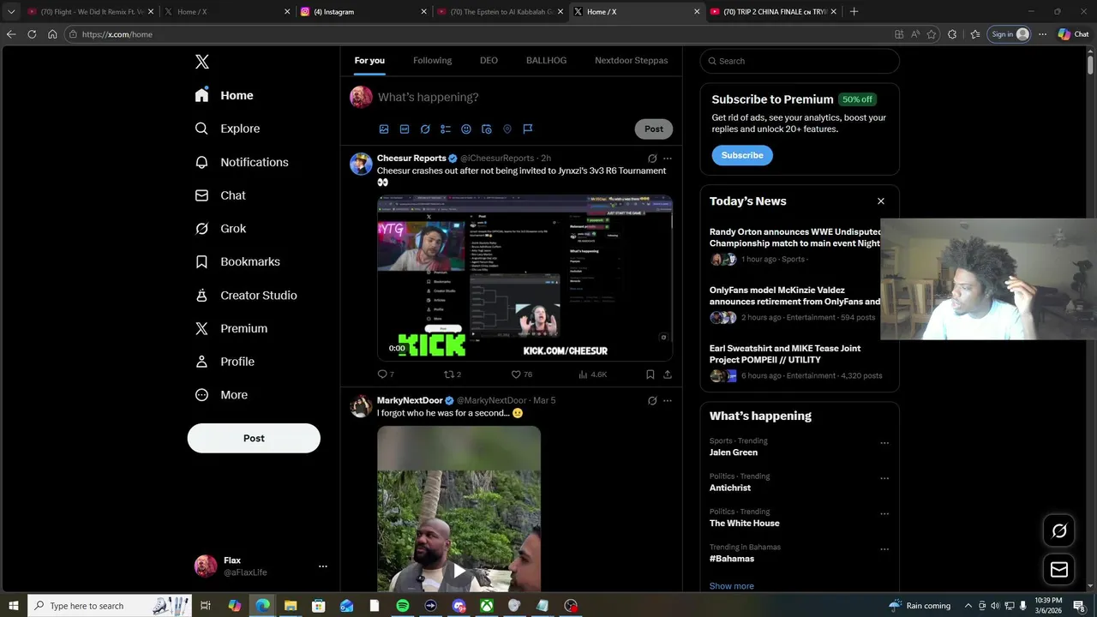Switch to Nextdoor Steppas tab
Viewport: 1097px width, 617px height.
tap(631, 61)
